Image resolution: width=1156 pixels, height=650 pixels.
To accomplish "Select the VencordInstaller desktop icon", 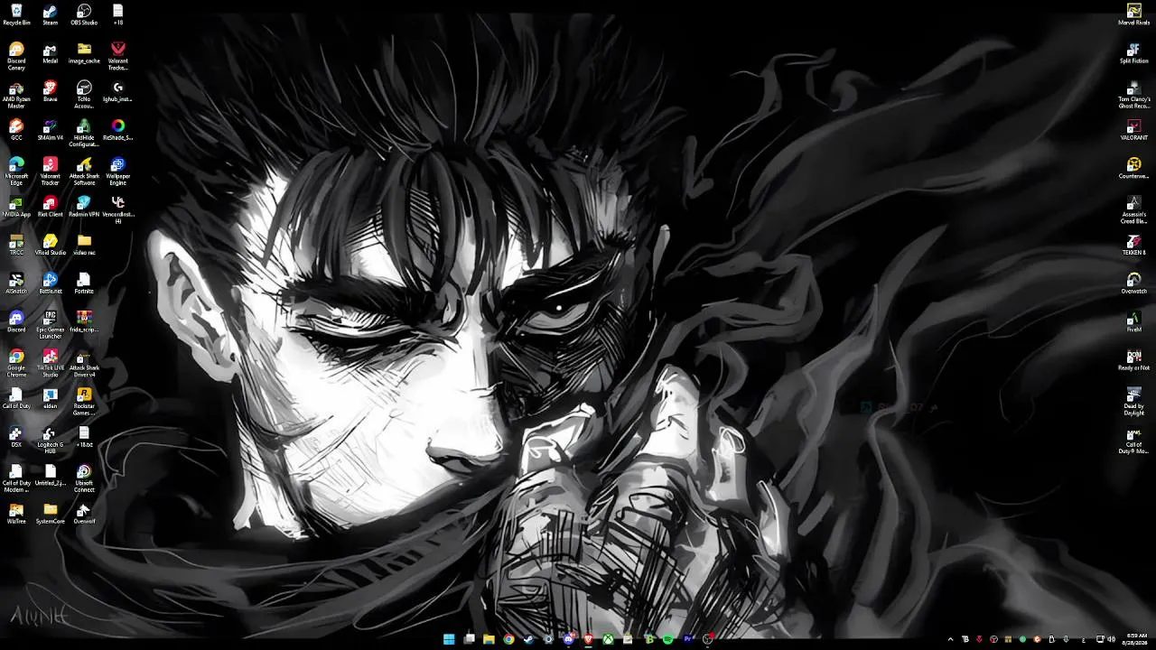I will [117, 210].
